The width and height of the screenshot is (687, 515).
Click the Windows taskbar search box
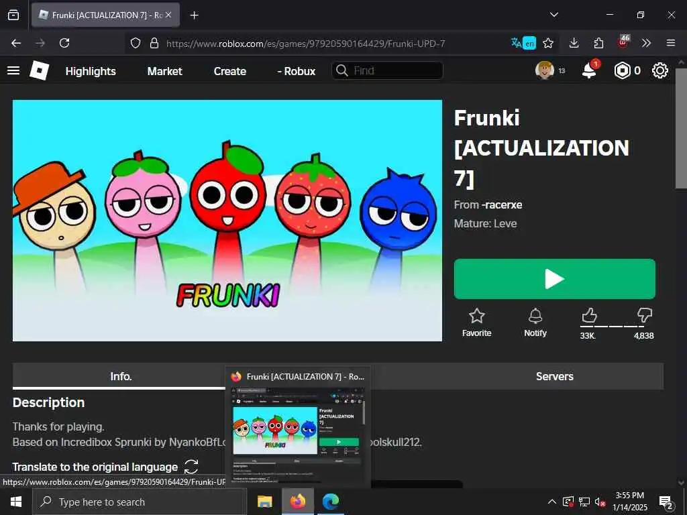(x=140, y=502)
